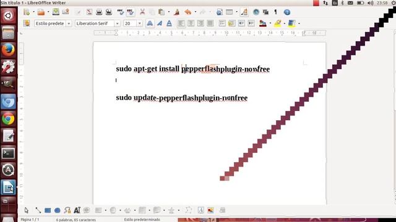Screen dimensions: 396x222
Task: Click the Cut scissors icon
Action: [x=142, y=12]
